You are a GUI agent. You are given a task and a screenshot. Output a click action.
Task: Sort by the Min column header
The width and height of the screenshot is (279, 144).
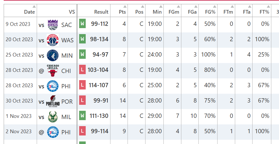click(x=157, y=12)
